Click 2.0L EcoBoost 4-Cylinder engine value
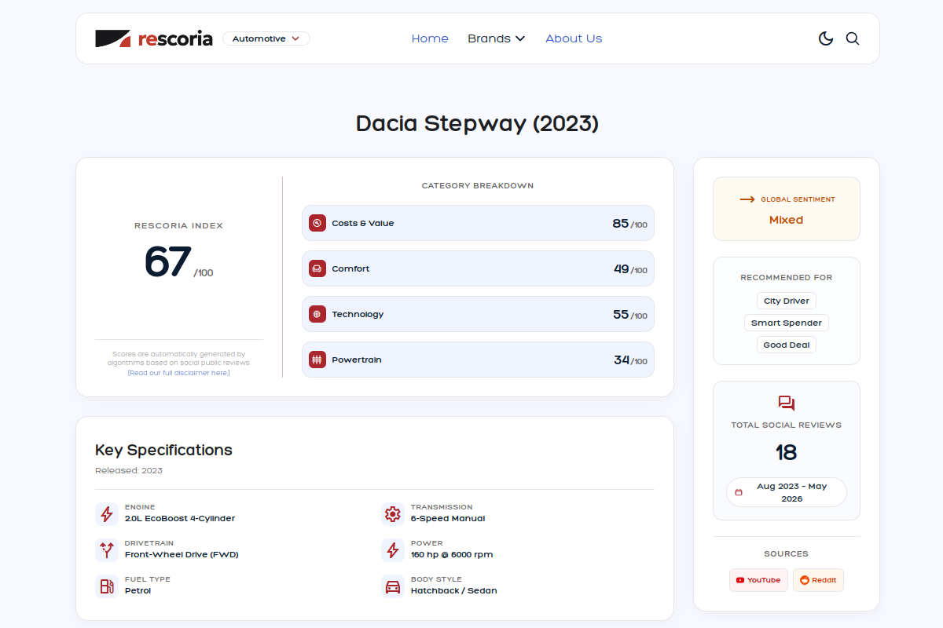Viewport: 943px width, 628px height. pyautogui.click(x=180, y=518)
